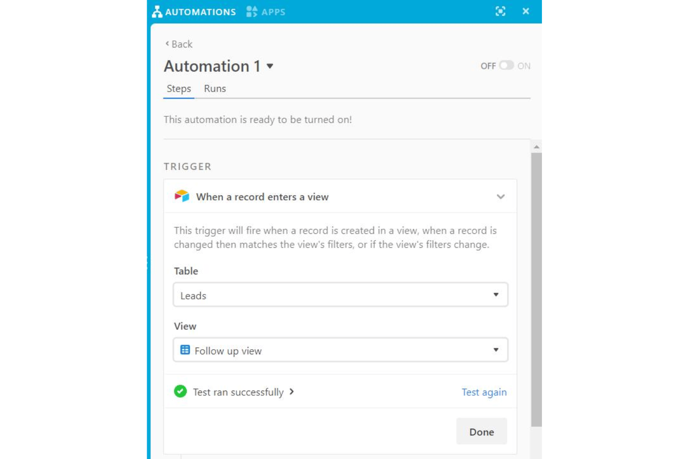The height and width of the screenshot is (459, 689).
Task: Click the vertical scrollbar thumb
Action: coord(536,289)
